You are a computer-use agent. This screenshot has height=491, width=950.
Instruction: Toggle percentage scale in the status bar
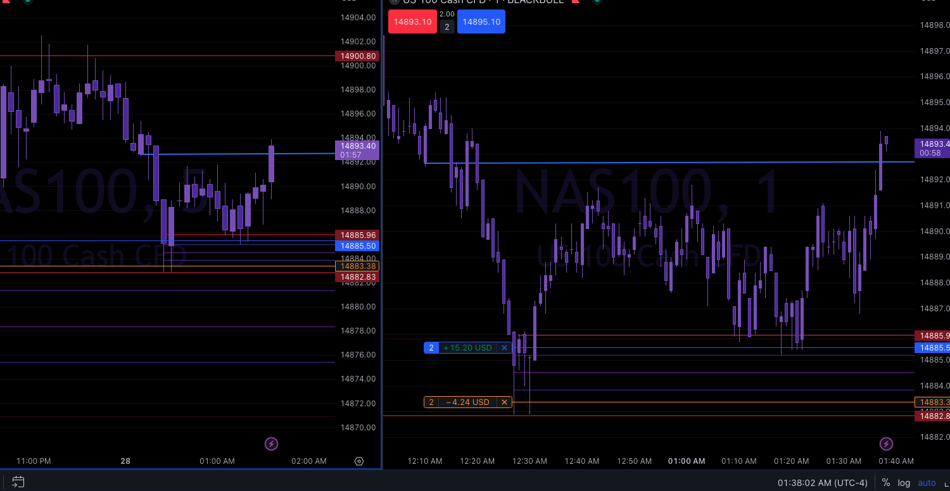coord(886,482)
